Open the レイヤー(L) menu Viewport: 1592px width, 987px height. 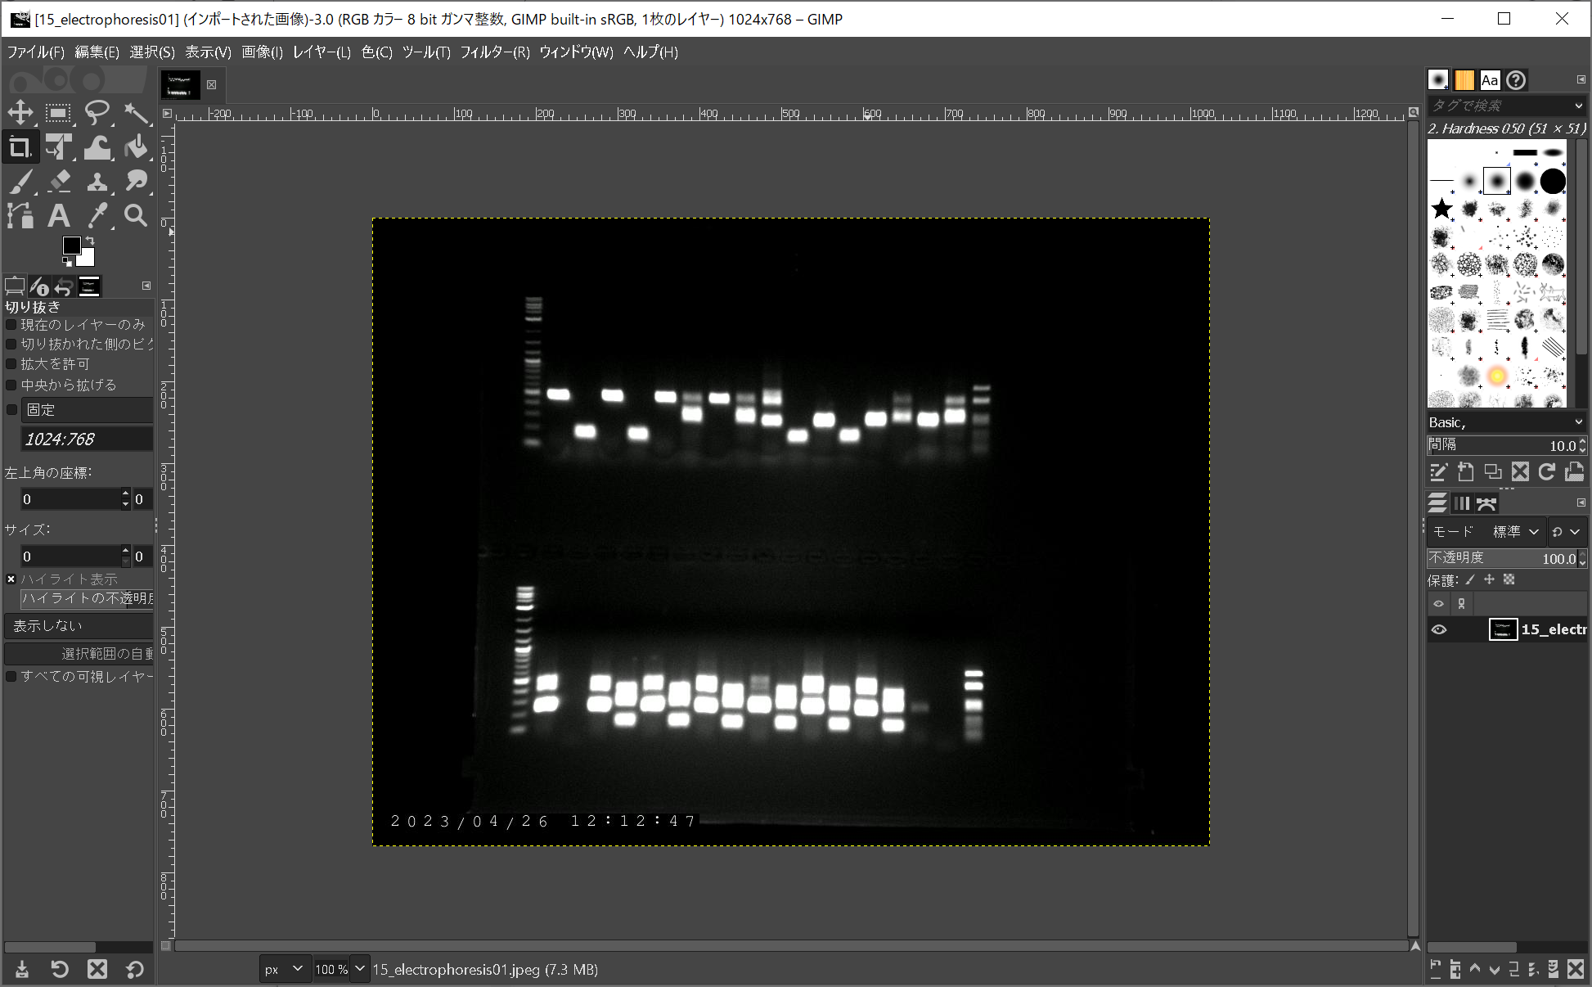point(322,52)
